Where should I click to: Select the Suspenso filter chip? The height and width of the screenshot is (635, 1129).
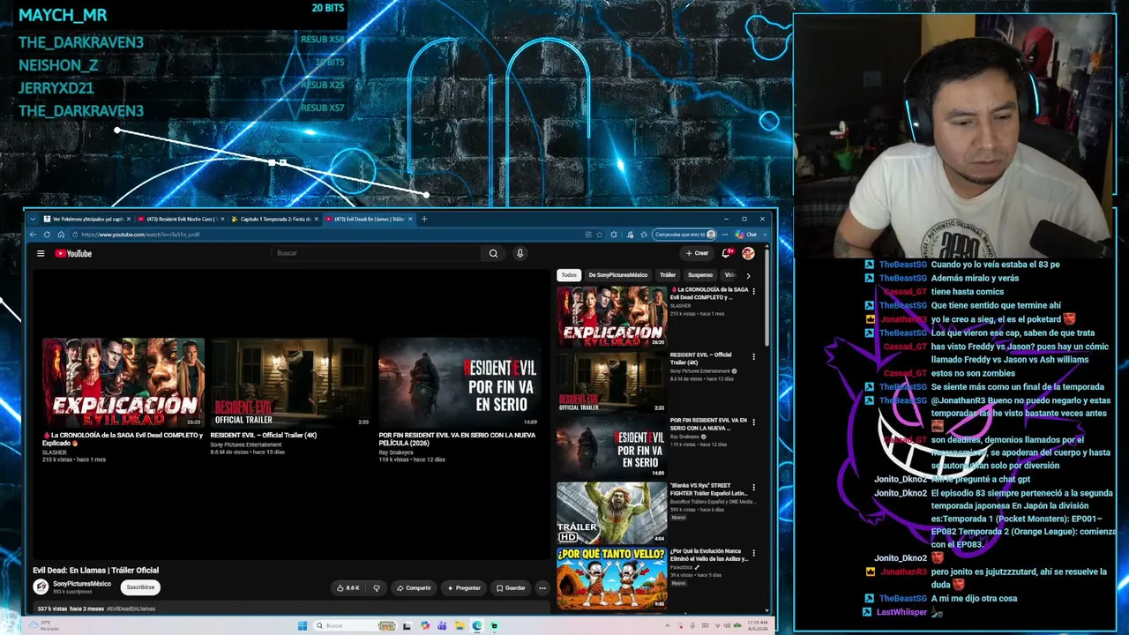click(x=700, y=275)
